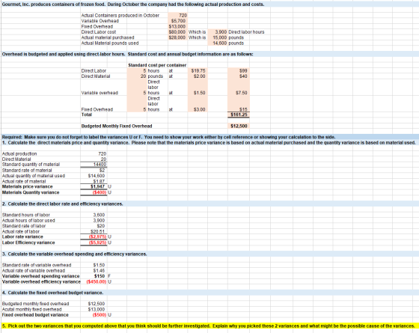The height and width of the screenshot is (333, 419).
Task: Select the Variable overhead spending variance $150 cell
Action: 94,276
